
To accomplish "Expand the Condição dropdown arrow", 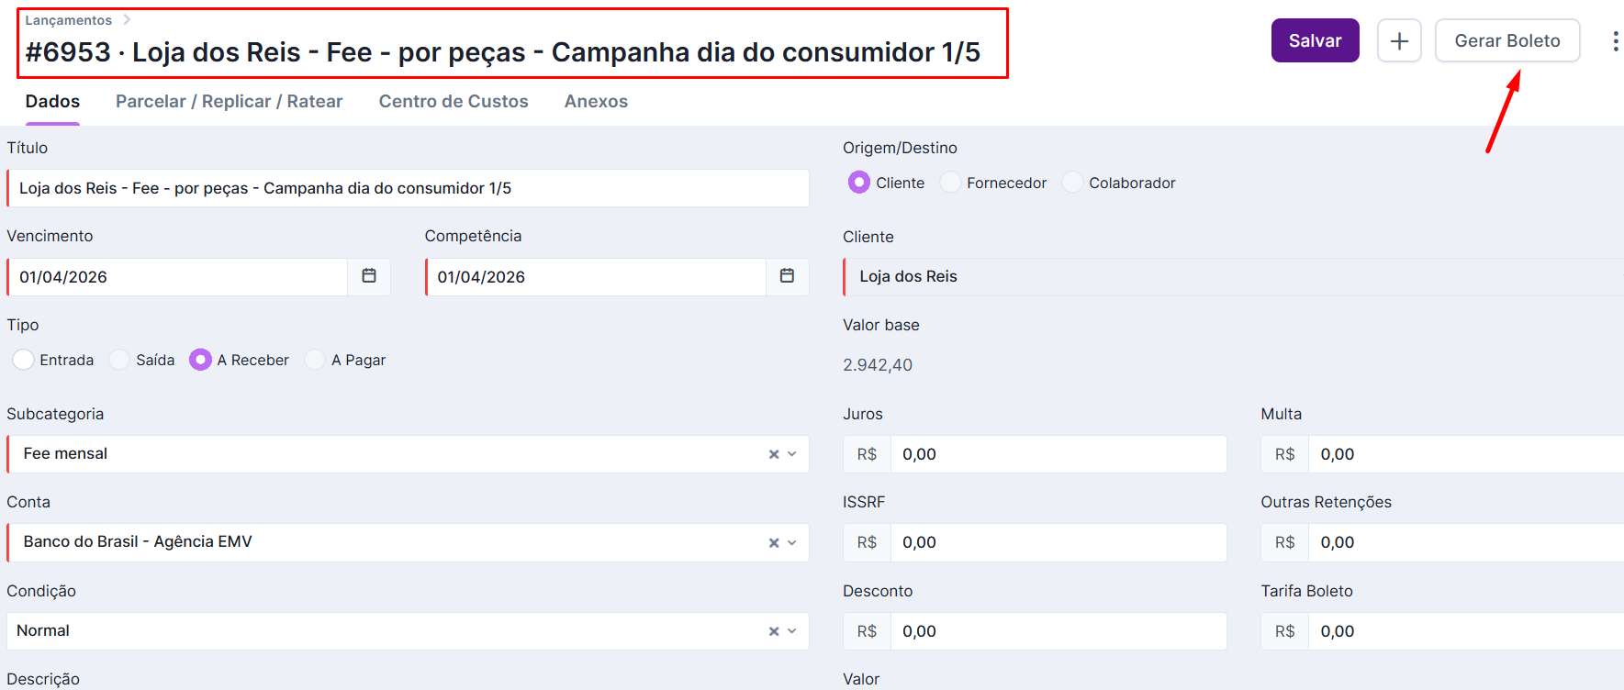I will pyautogui.click(x=792, y=631).
